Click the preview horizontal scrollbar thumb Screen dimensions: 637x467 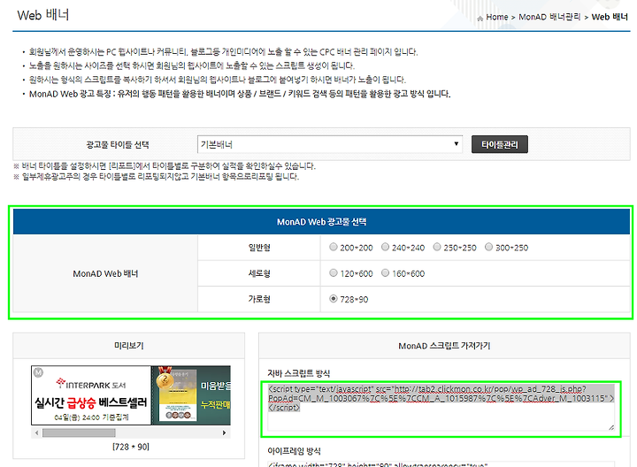point(79,433)
